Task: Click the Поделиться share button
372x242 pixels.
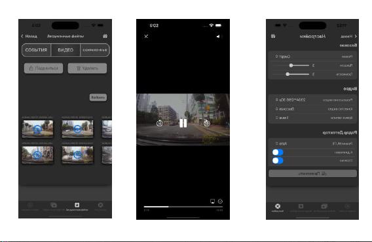Action: click(43, 68)
